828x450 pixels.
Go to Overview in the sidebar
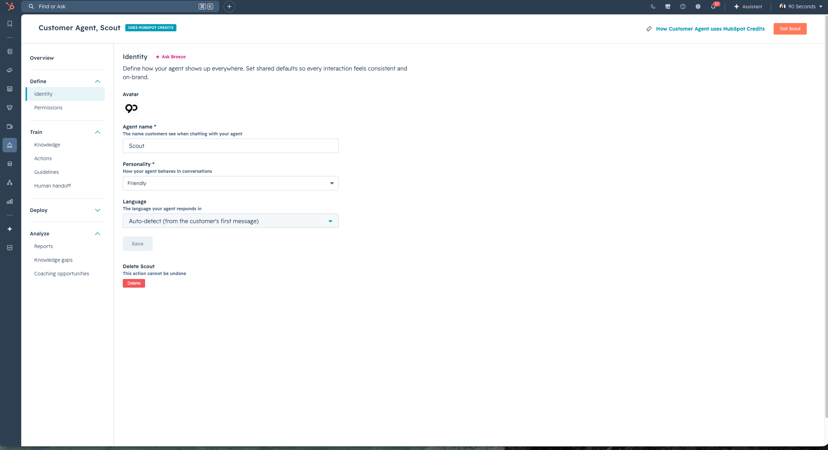coord(42,58)
